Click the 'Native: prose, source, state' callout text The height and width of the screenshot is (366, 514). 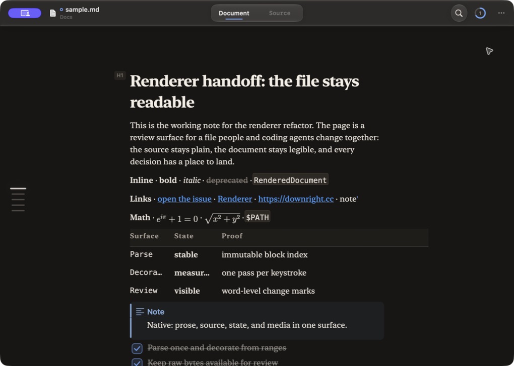[x=247, y=325]
